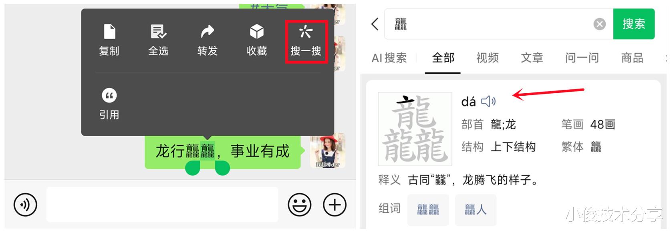Tap the green 搜索 button
The height and width of the screenshot is (233, 671).
click(x=634, y=24)
